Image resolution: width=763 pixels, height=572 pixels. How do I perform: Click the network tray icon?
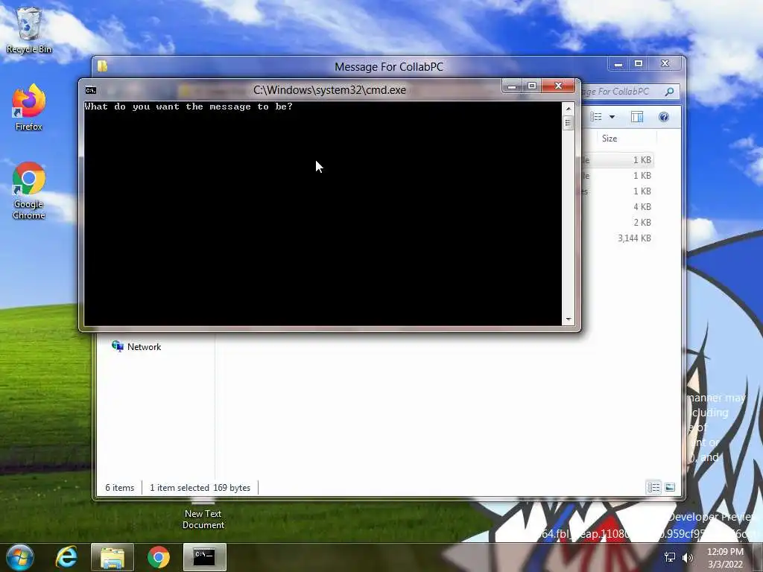670,557
